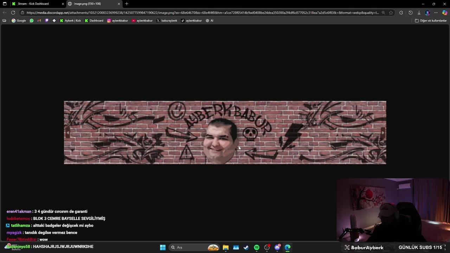Open the browser profile avatar
450x253 pixels.
pos(427,13)
